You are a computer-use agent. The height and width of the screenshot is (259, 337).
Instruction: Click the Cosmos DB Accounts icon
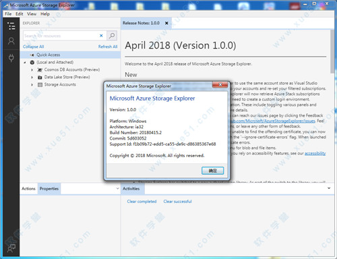pos(40,69)
